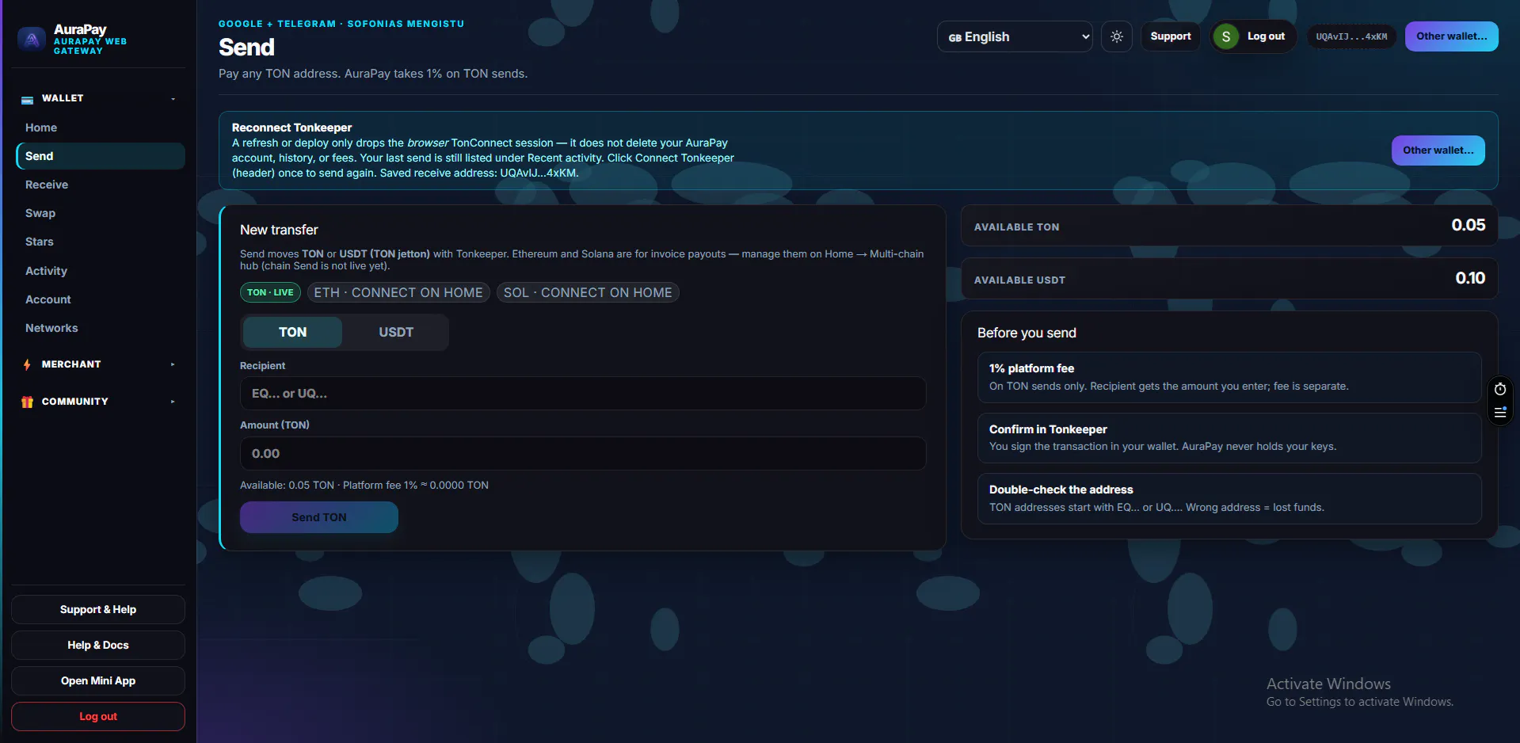Image resolution: width=1520 pixels, height=743 pixels.
Task: Open Support & Help in the sidebar
Action: [98, 609]
